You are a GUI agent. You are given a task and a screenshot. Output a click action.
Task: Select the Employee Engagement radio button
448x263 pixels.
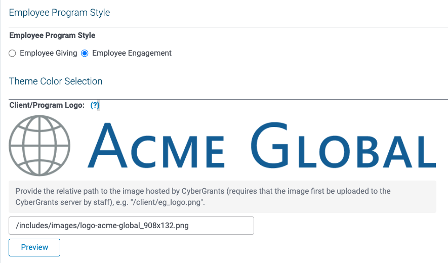pyautogui.click(x=85, y=54)
